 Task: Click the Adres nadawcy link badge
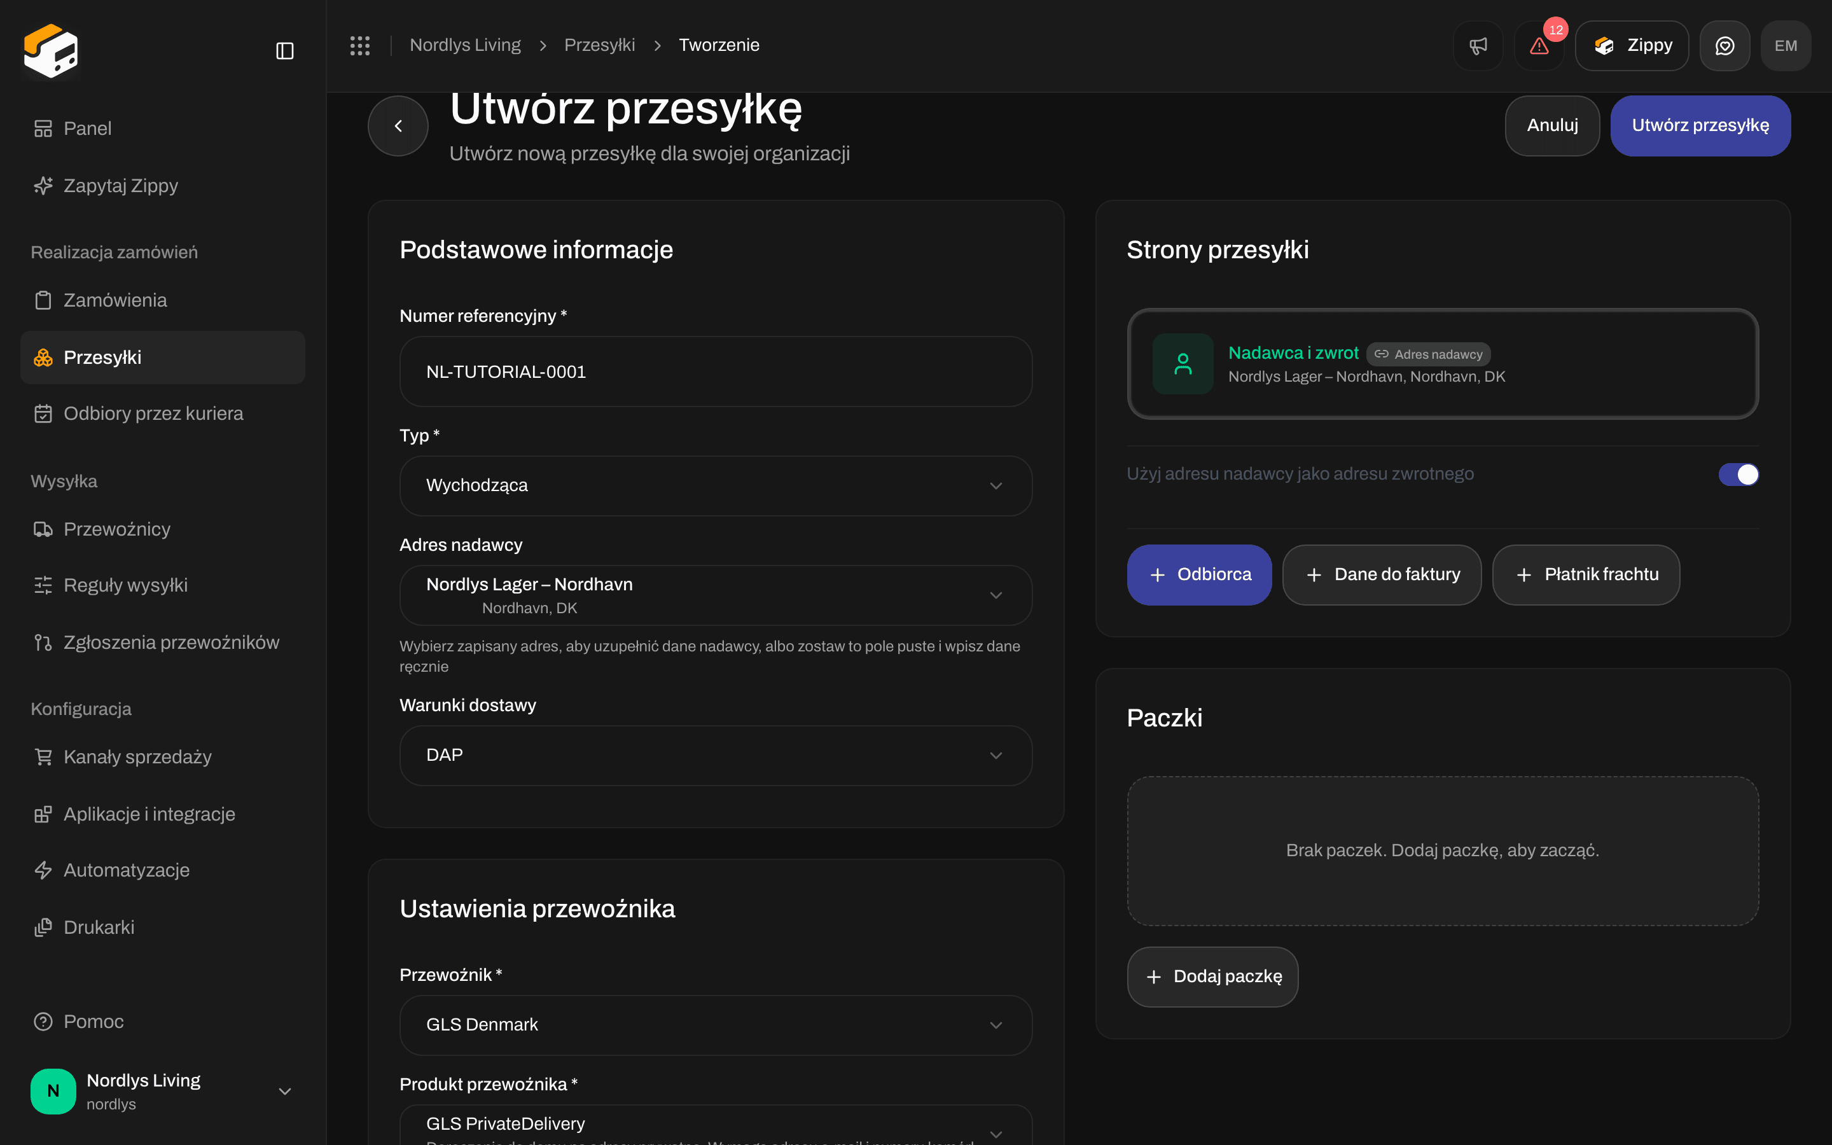[x=1427, y=354]
